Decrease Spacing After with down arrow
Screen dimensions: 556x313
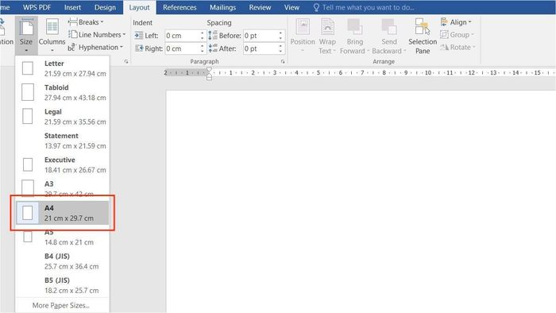click(x=280, y=51)
